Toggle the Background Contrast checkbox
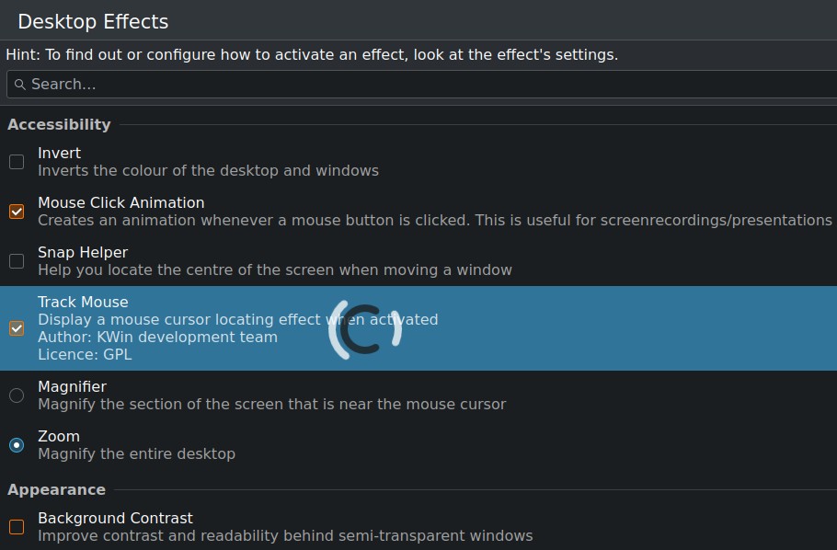Screen dimensions: 837x550 tap(17, 527)
